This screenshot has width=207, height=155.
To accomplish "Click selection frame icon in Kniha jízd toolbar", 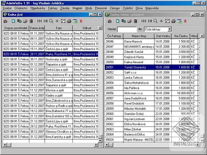I will [63, 21].
